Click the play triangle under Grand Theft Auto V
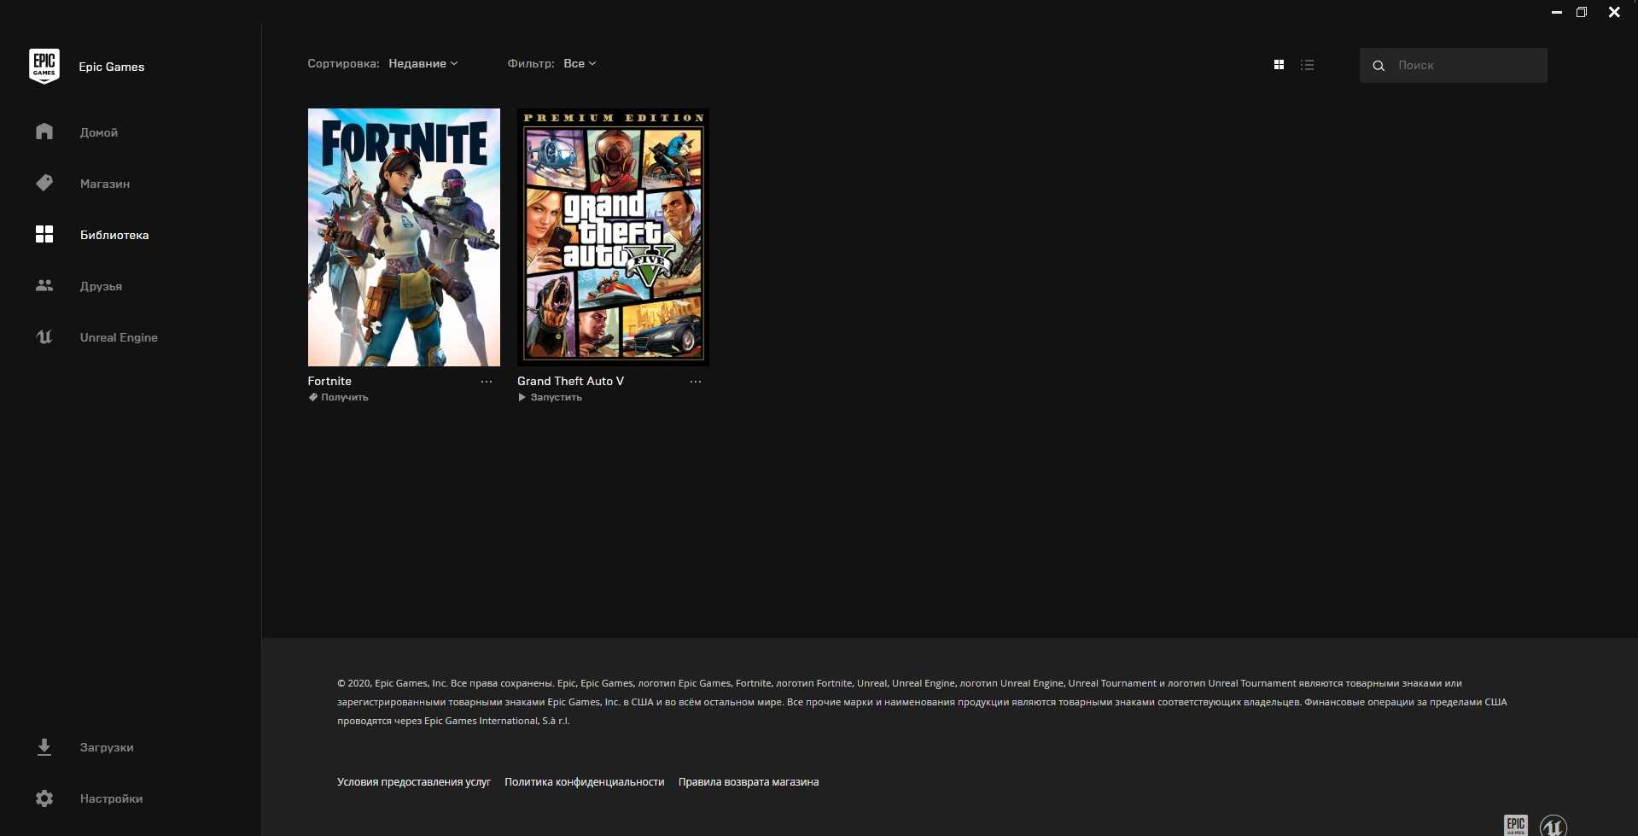Image resolution: width=1638 pixels, height=836 pixels. [522, 397]
